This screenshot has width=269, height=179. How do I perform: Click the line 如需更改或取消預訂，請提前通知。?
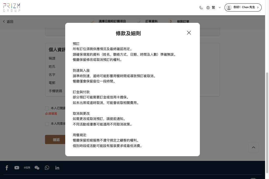(x=99, y=119)
